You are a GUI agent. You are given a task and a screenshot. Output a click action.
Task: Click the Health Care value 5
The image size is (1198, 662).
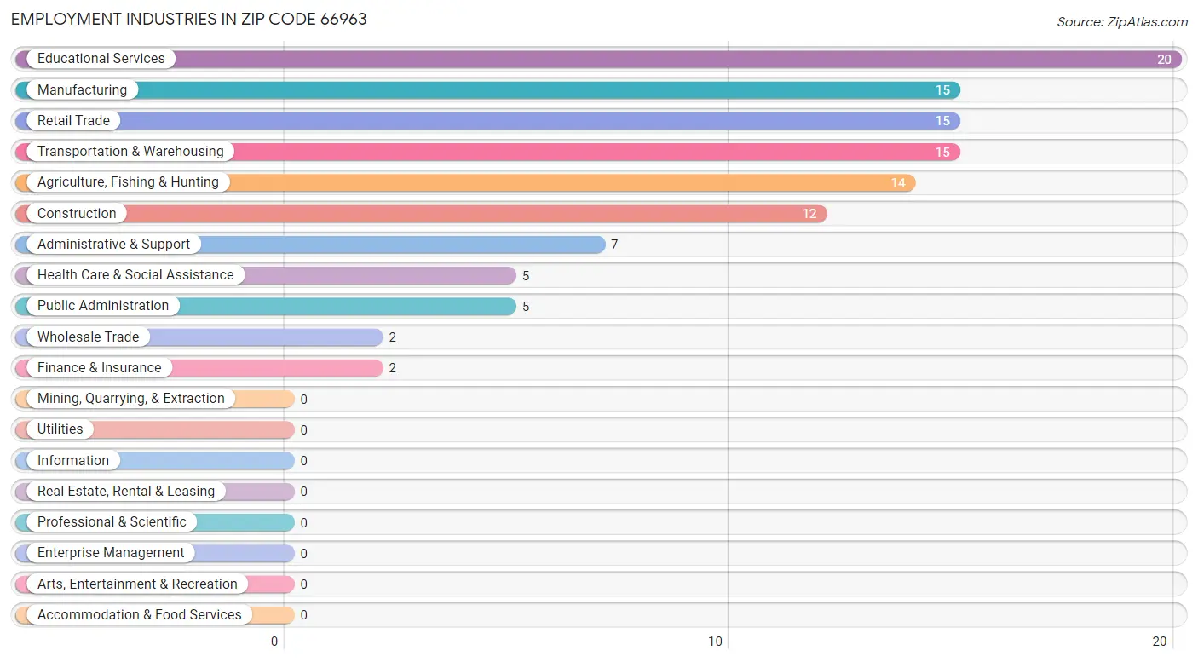(x=526, y=276)
